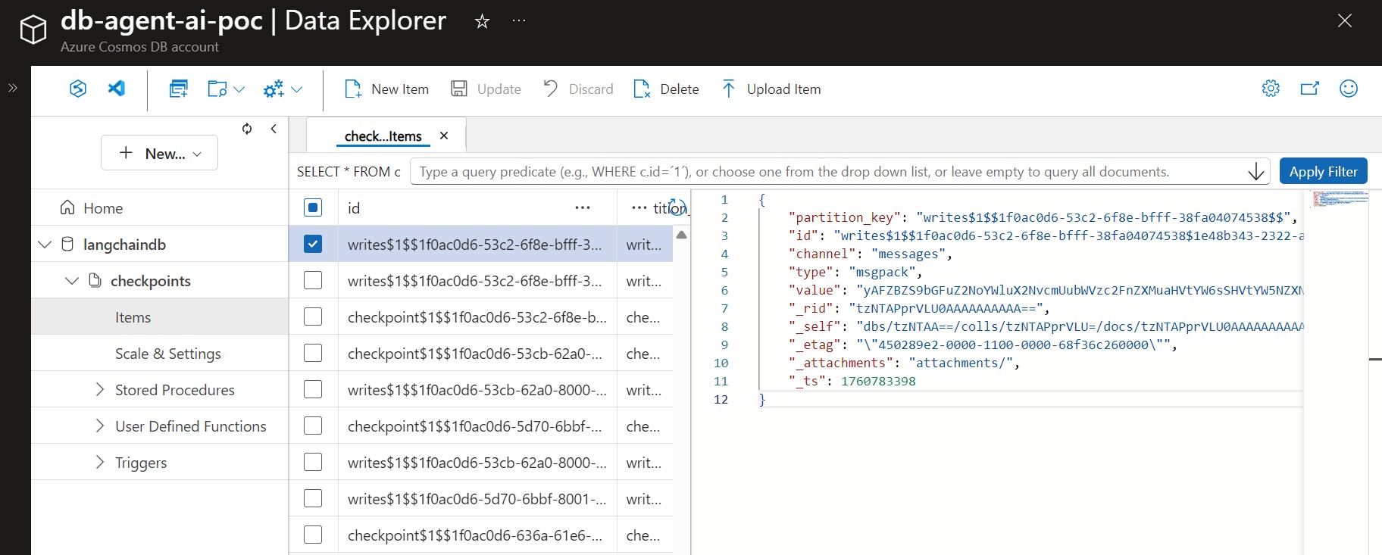
Task: Click the favorite star icon beside title
Action: pyautogui.click(x=482, y=21)
